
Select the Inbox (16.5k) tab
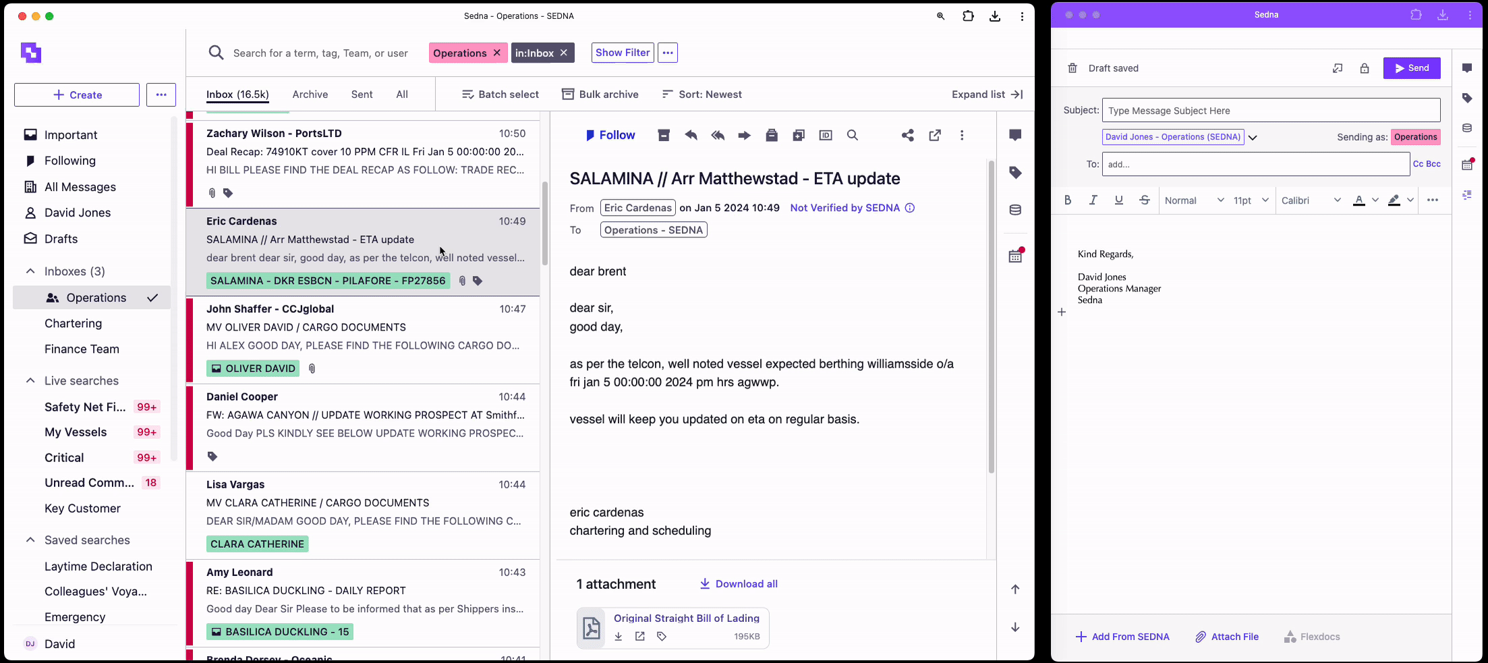coord(237,94)
